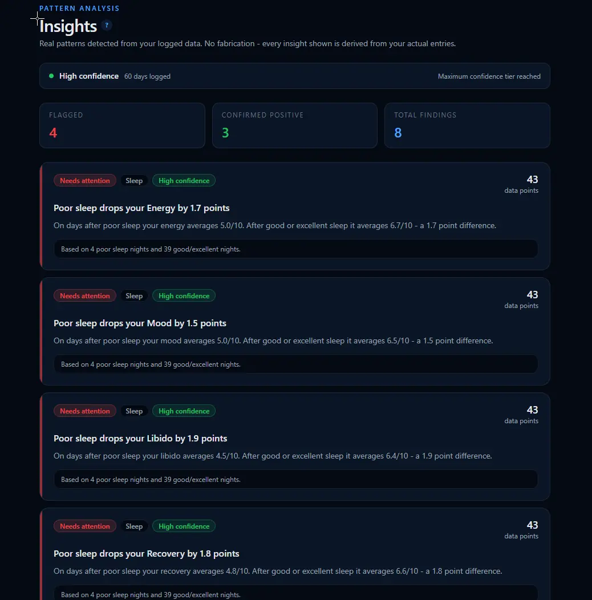Click High confidence badge on Energy insight
This screenshot has height=600, width=592.
[x=184, y=181]
